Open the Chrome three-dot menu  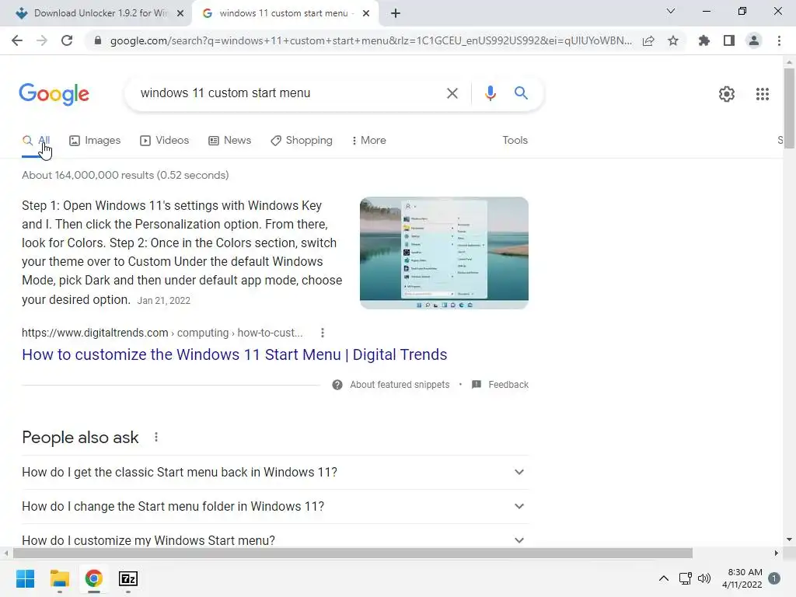[x=779, y=40]
